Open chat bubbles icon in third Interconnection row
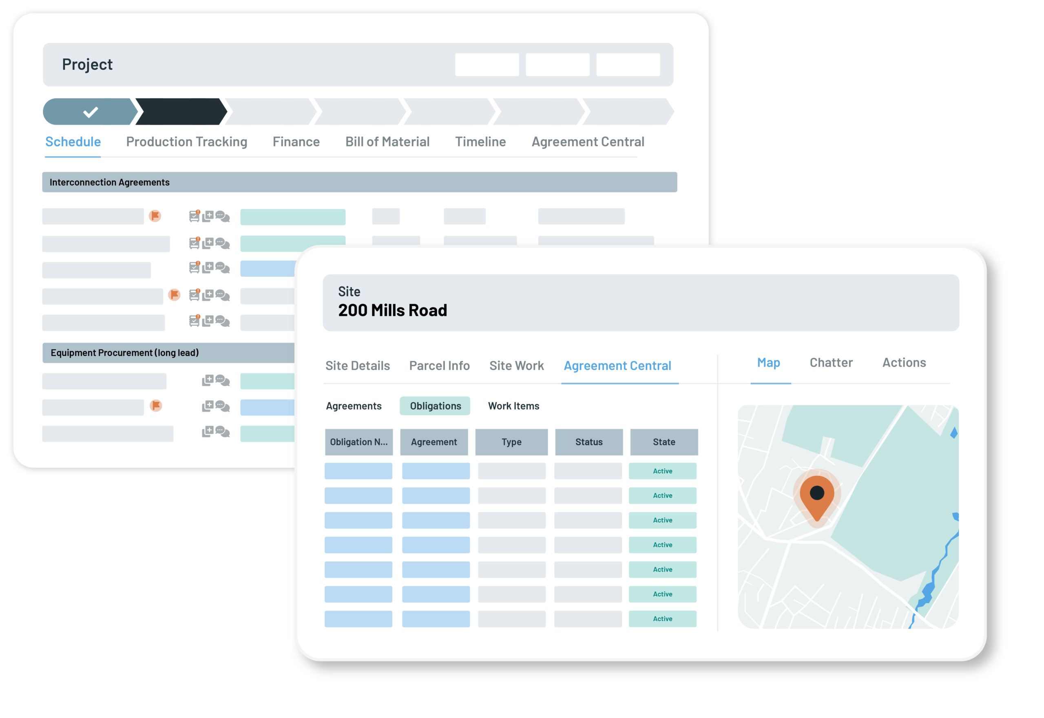The width and height of the screenshot is (1044, 718). point(222,268)
